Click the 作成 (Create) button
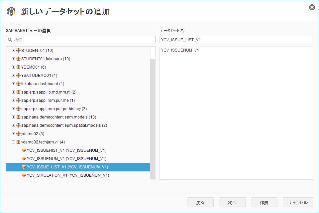 (x=264, y=202)
